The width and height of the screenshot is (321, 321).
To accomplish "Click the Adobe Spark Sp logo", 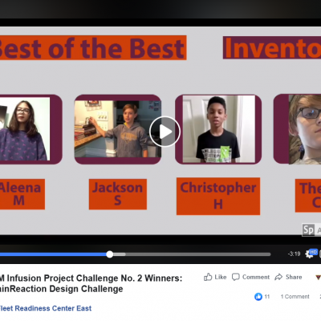I will point(308,230).
